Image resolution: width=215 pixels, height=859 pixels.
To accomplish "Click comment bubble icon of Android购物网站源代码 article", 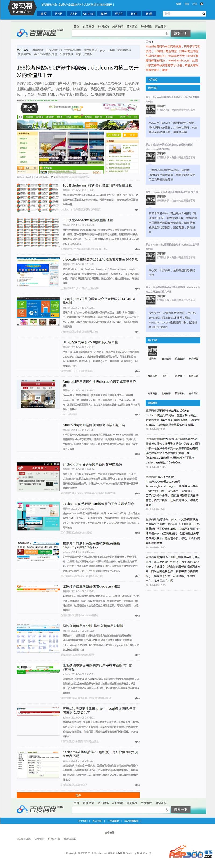I will 136,454.
